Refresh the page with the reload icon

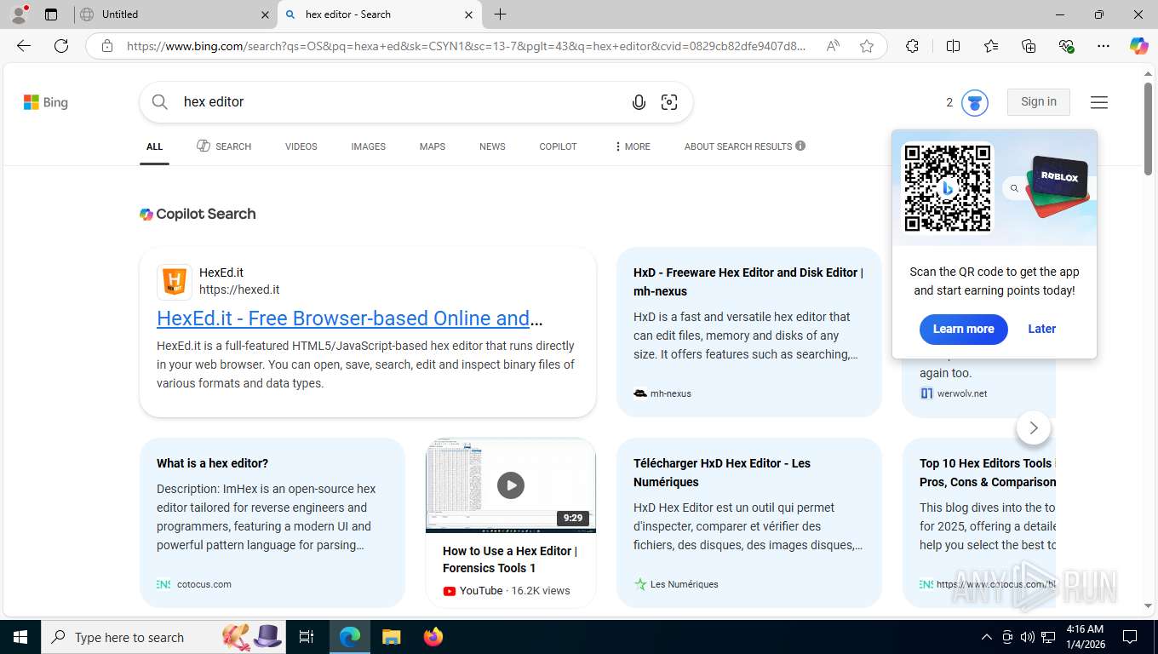point(61,46)
